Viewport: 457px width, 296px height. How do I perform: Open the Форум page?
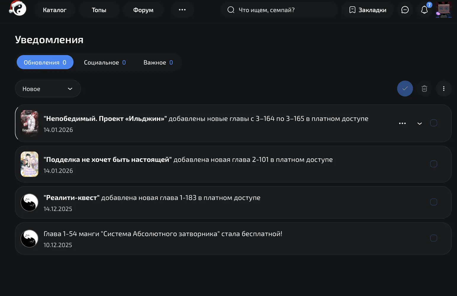tap(143, 10)
